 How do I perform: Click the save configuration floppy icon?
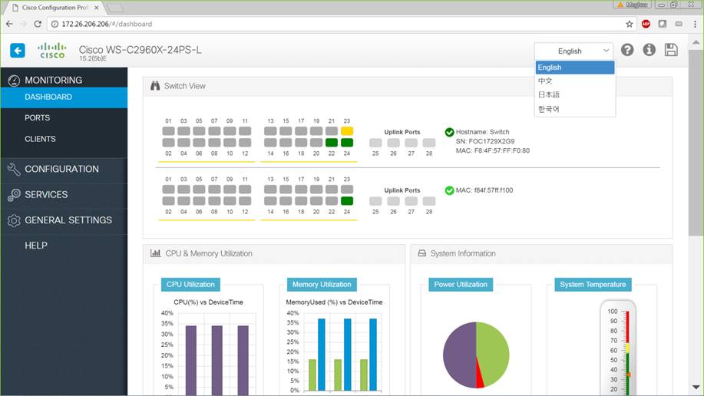point(671,50)
